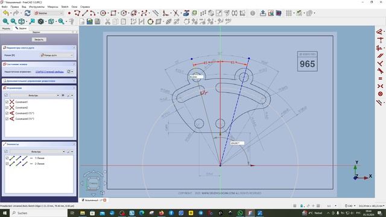Open the Файл menu
This screenshot has width=386, height=217.
pyautogui.click(x=4, y=7)
